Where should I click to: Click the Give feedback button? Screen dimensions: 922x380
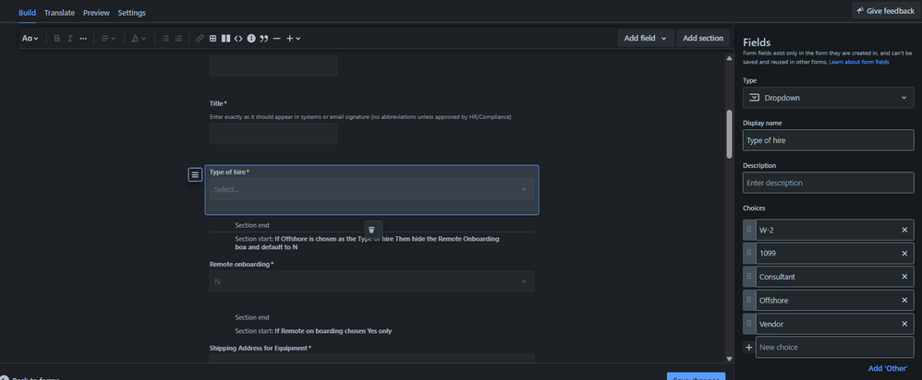point(886,10)
